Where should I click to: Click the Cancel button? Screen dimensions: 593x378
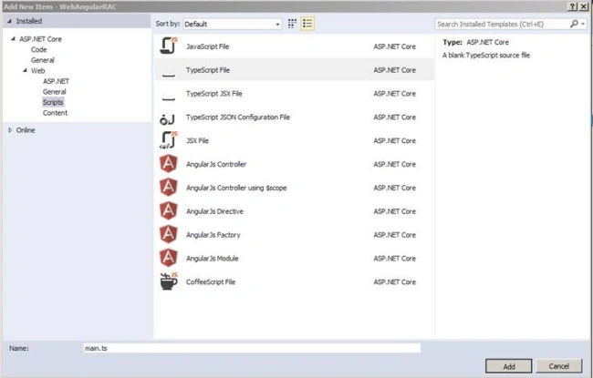tap(558, 366)
